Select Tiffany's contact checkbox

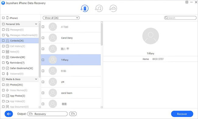tap(43, 60)
